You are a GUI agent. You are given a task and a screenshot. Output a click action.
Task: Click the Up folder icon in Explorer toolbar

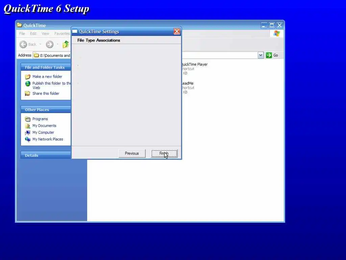[66, 44]
